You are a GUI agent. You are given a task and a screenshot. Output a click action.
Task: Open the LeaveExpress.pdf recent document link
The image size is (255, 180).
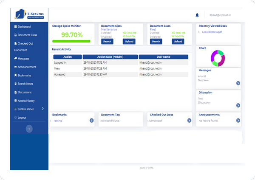pyautogui.click(x=212, y=32)
